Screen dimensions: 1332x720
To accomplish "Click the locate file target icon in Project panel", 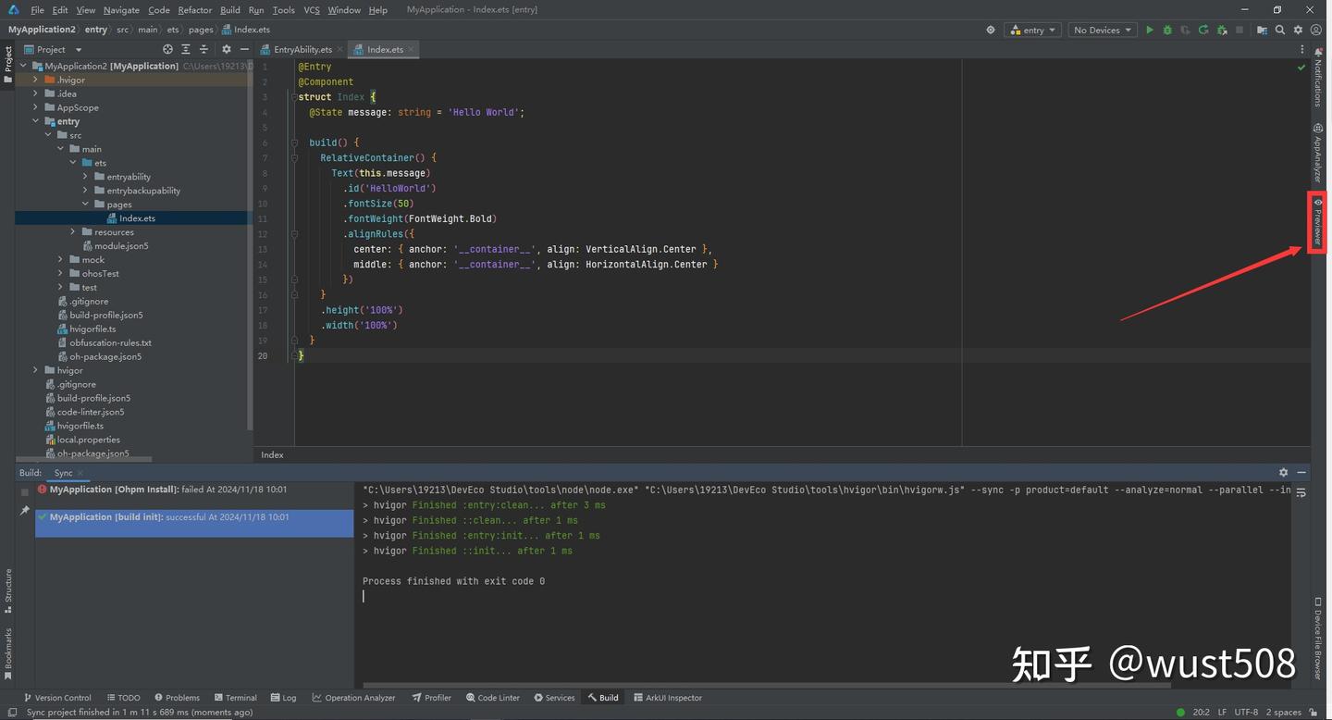I will pos(167,49).
